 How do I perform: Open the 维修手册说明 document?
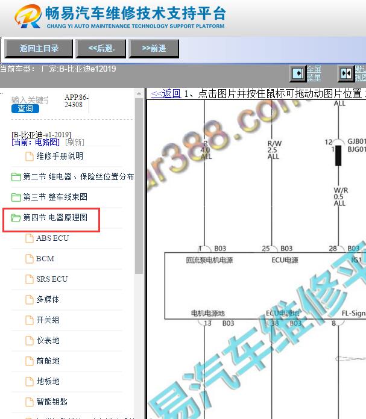click(60, 156)
